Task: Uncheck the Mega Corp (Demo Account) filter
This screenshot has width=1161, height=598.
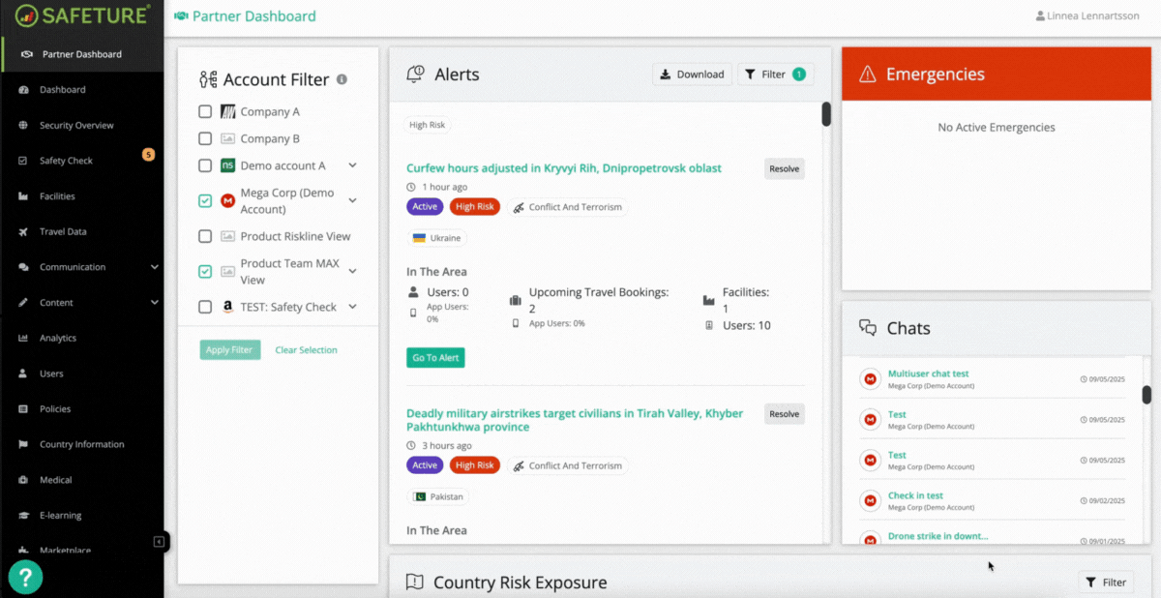Action: coord(205,200)
